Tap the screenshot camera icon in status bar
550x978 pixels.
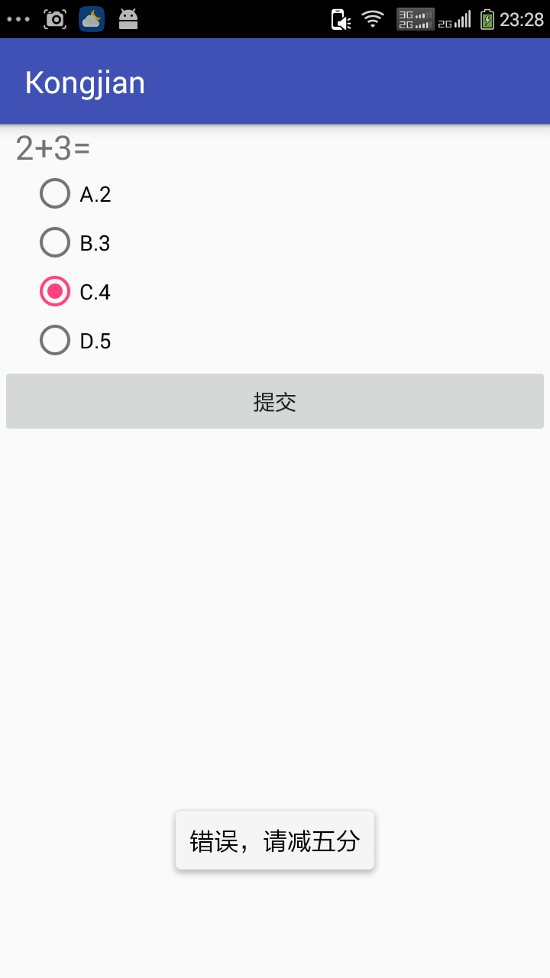click(x=55, y=19)
